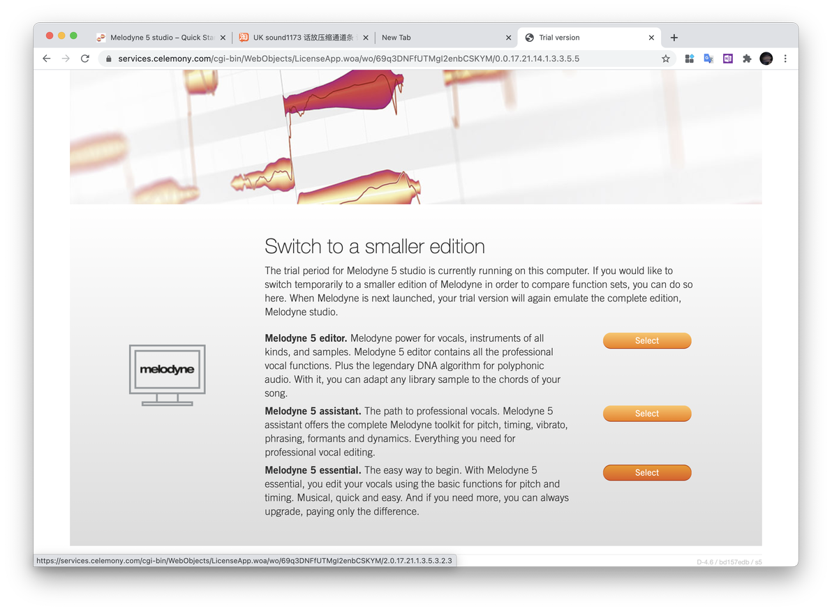Select the Melodyne 5 essential edition

pyautogui.click(x=647, y=473)
